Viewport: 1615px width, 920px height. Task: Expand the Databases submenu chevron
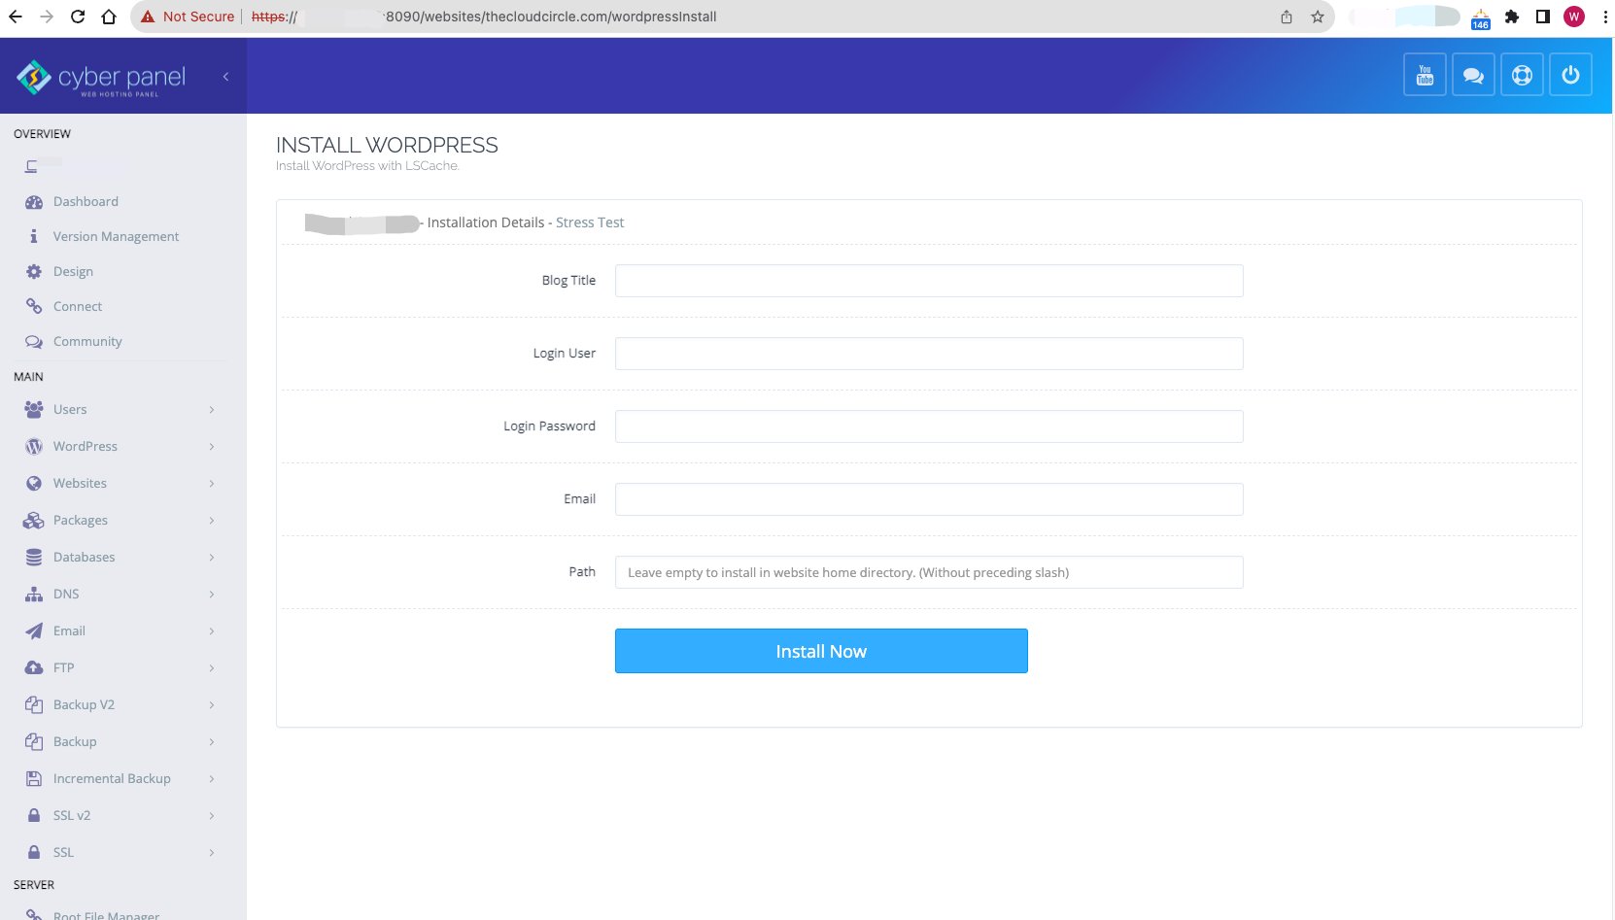(211, 558)
